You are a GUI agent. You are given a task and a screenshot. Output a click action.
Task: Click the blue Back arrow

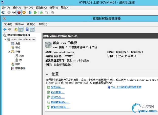coord(5,29)
